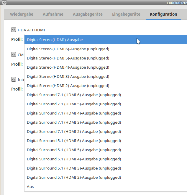Pick Digital Surround 5.1 (HDMI 2)-Ausgabe
The width and height of the screenshot is (187, 195).
point(74,177)
